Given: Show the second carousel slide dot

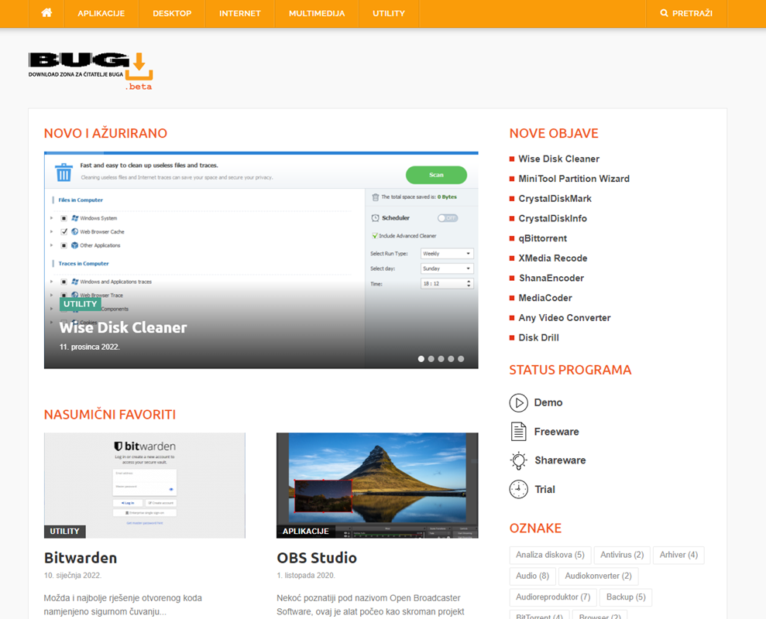Looking at the screenshot, I should 431,359.
